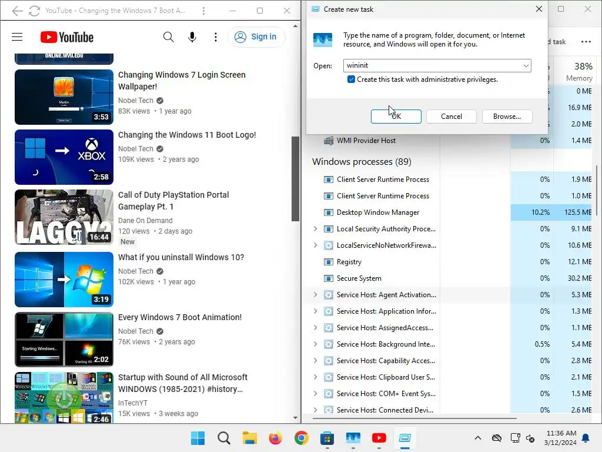
Task: Click the speaker volume tray icon
Action: [531, 438]
